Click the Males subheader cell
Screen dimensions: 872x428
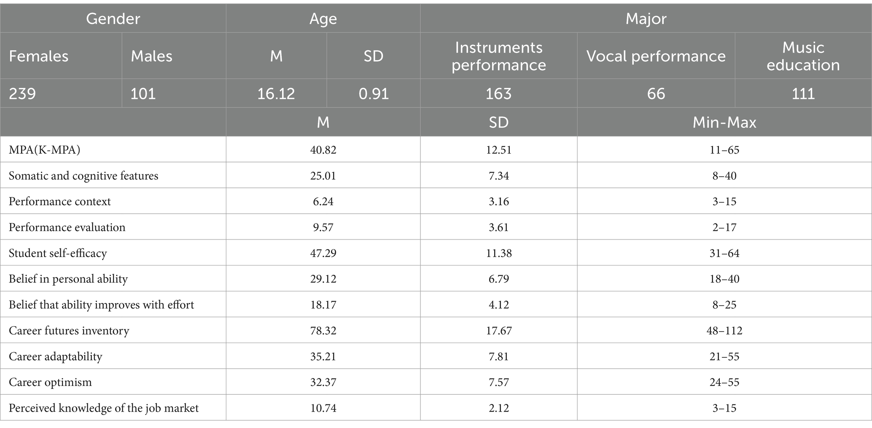[x=174, y=56]
